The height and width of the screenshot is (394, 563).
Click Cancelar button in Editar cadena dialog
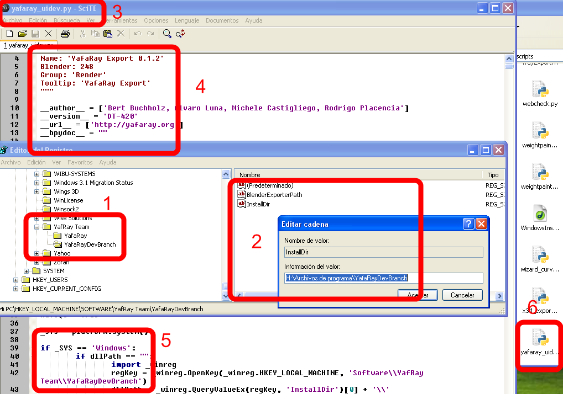(462, 295)
